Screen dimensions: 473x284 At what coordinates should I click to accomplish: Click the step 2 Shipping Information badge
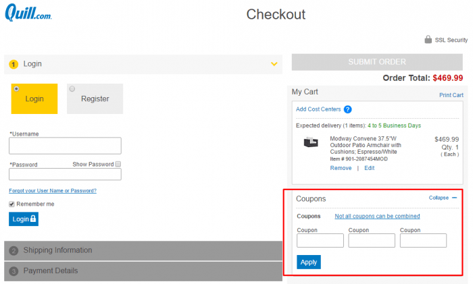tap(14, 250)
